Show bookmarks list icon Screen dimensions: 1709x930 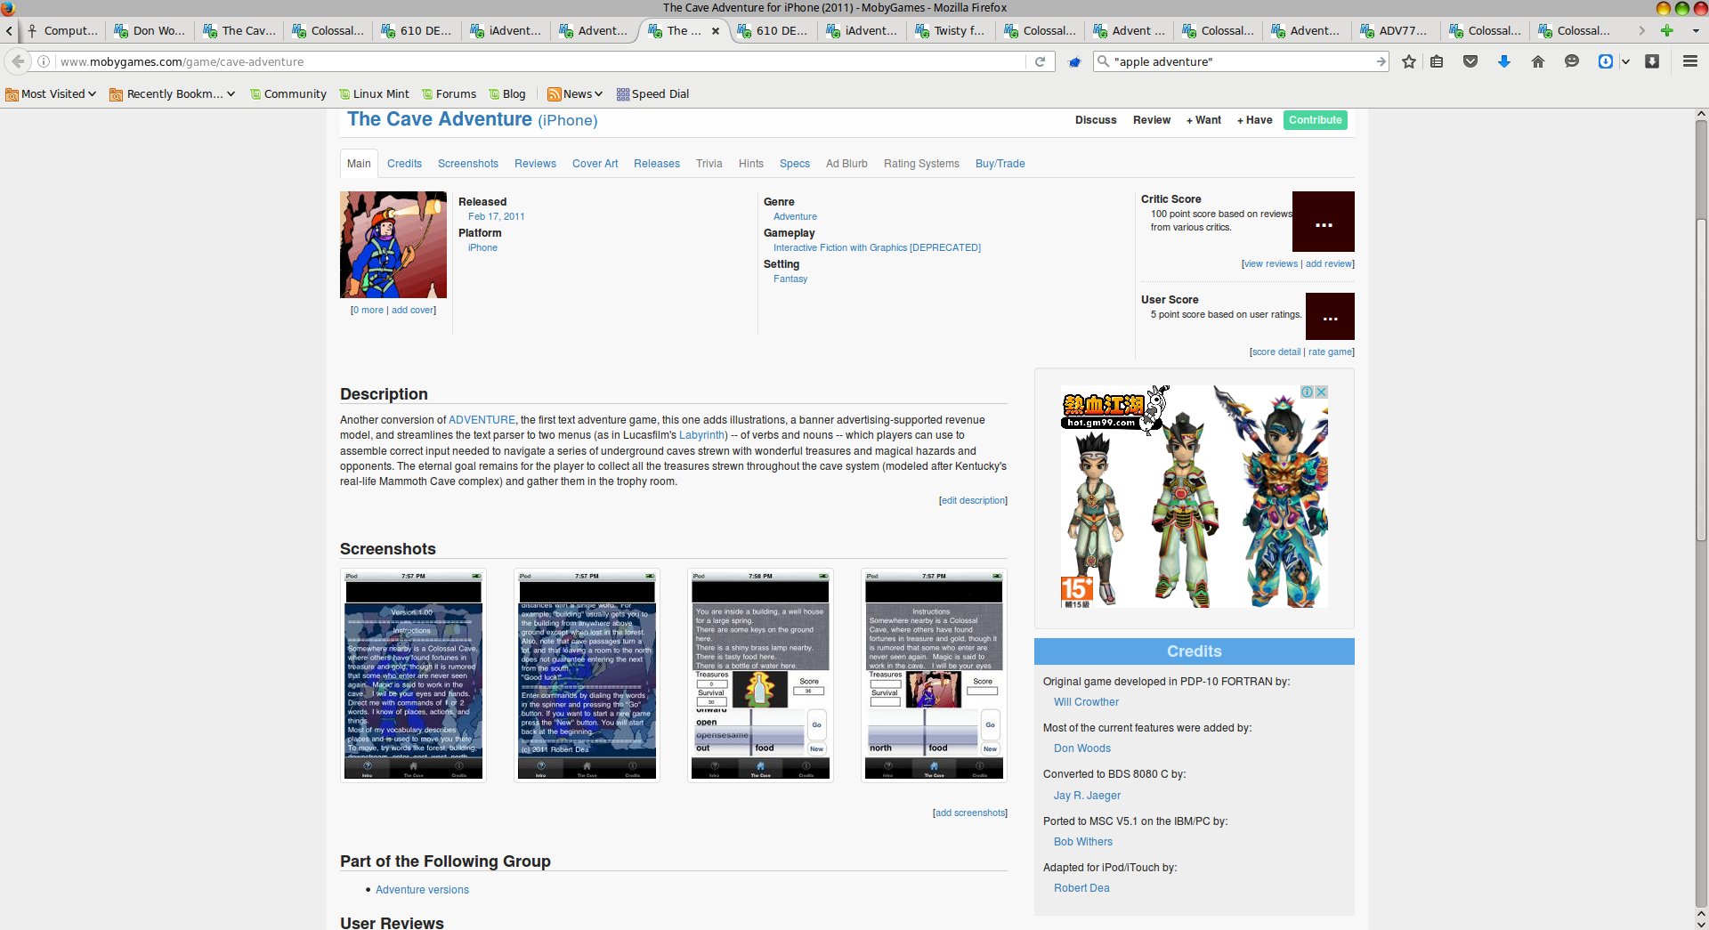pos(1437,61)
